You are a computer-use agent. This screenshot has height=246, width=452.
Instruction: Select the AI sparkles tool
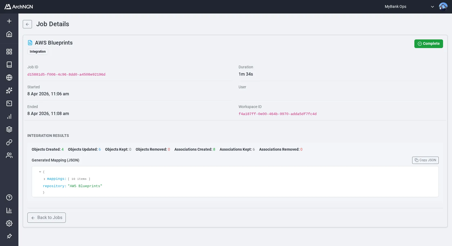point(9,90)
